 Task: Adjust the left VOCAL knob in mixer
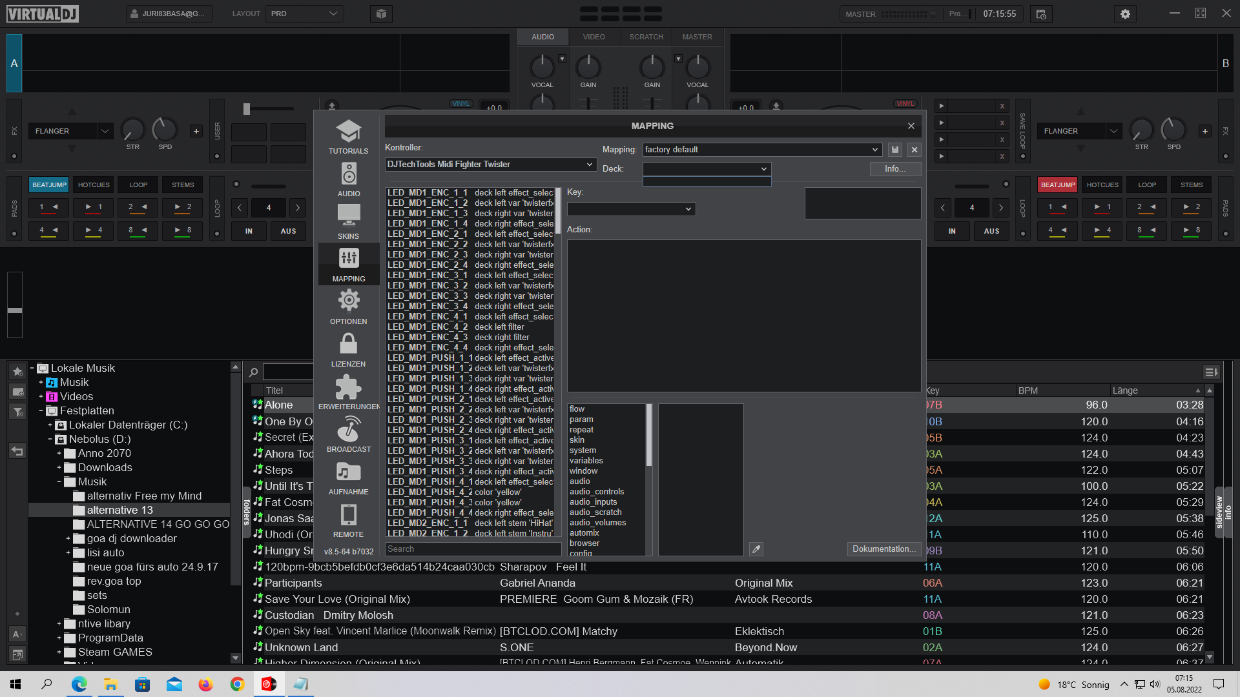click(x=542, y=67)
